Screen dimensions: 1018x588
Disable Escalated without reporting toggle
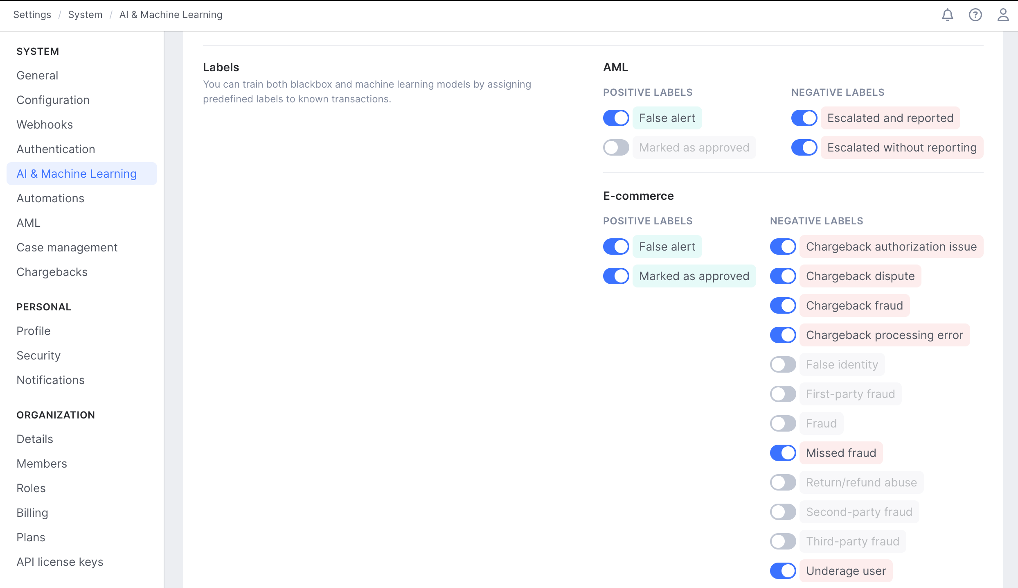[x=804, y=147]
